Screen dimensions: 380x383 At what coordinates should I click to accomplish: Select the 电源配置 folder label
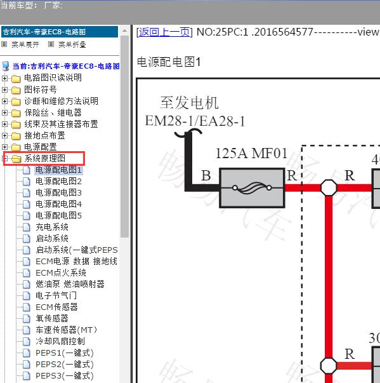coord(40,147)
